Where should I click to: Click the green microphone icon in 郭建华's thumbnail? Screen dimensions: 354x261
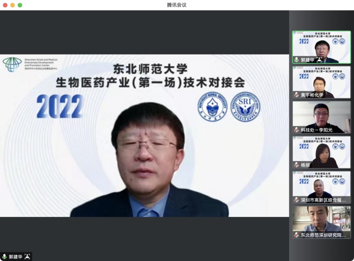click(x=296, y=60)
